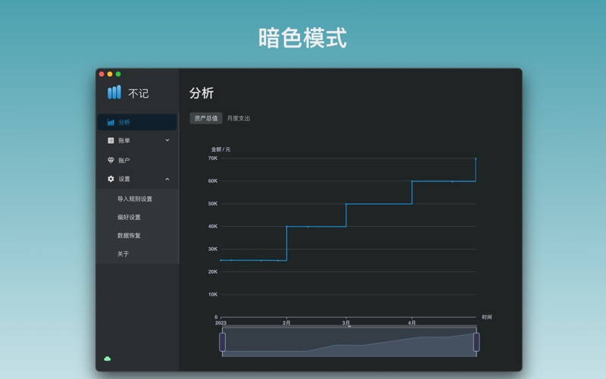Click the 不记 app logo icon
This screenshot has width=606, height=379.
tap(114, 92)
